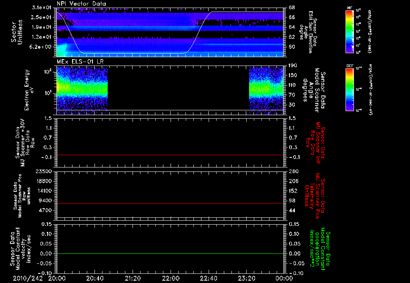Click the red 'MU Scanner Init Raw Data' title

pos(316,142)
